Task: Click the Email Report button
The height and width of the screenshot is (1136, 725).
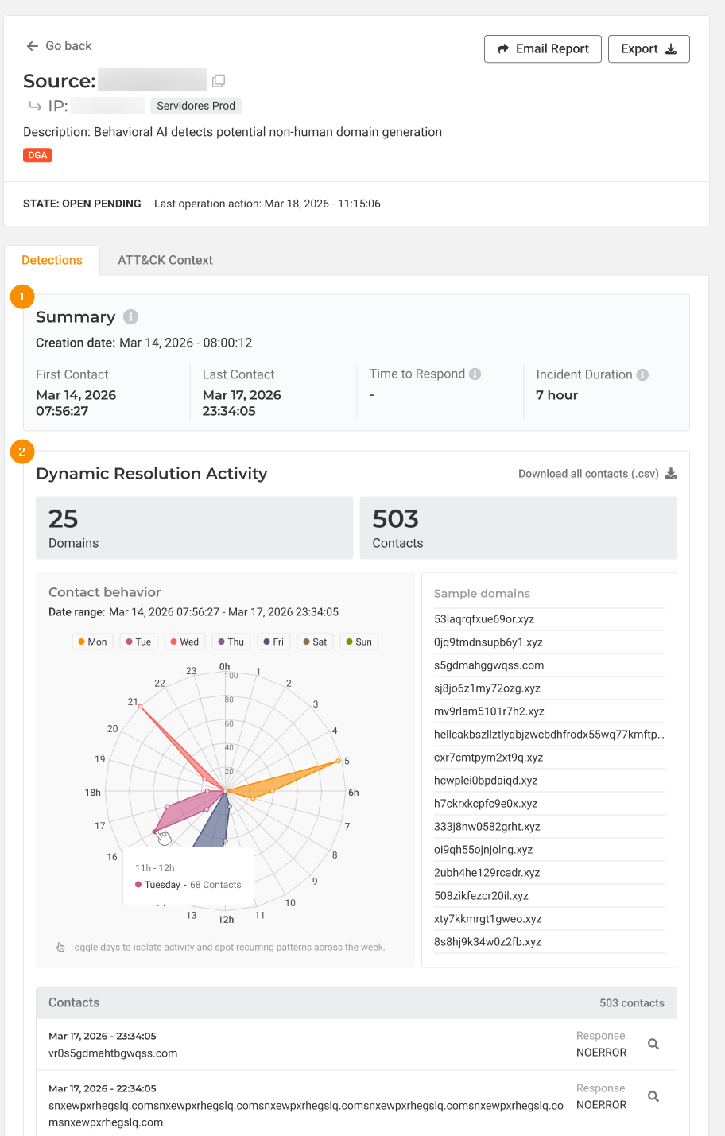Action: (x=543, y=48)
